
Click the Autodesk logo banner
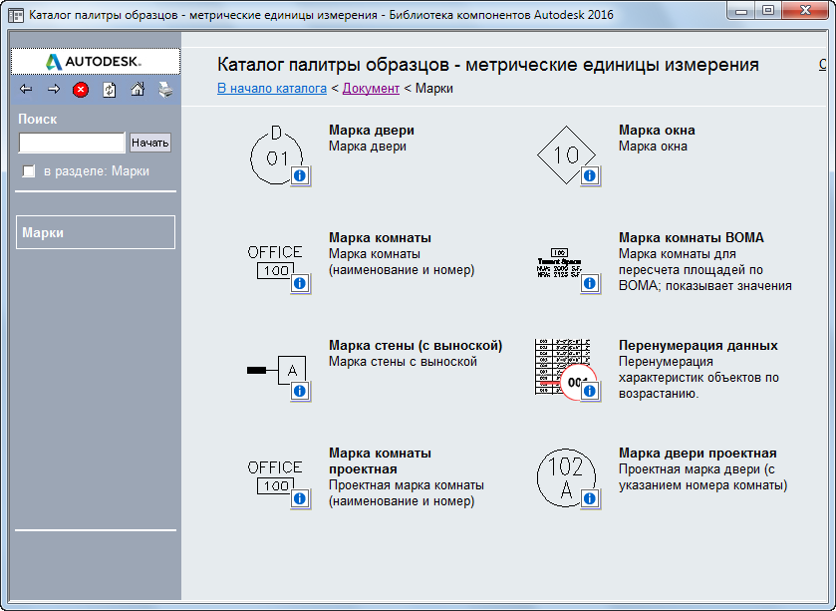coord(96,62)
